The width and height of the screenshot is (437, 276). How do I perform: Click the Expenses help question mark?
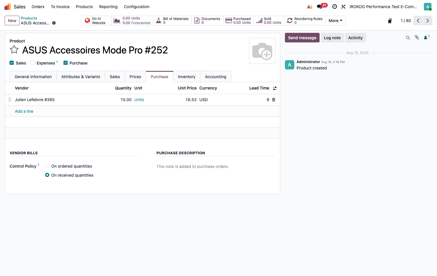tap(57, 62)
